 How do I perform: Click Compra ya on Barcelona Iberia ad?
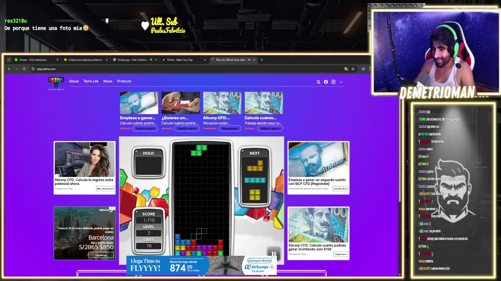101,255
